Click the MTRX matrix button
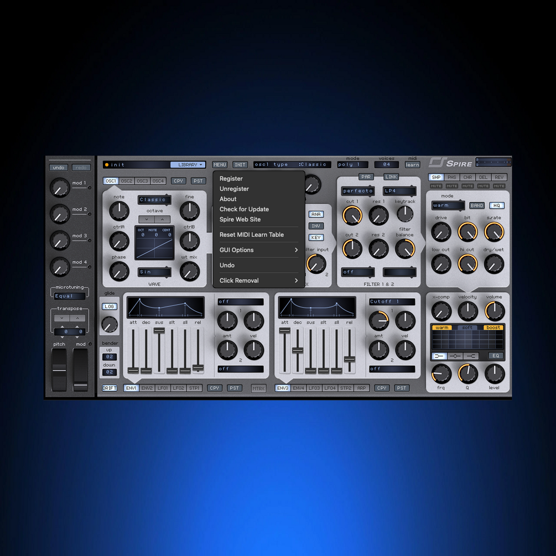556x556 pixels. click(x=258, y=388)
